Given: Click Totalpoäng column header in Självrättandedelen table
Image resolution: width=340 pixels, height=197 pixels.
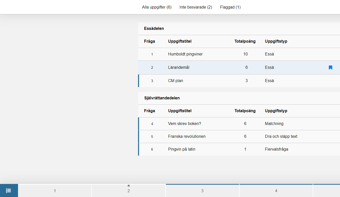Looking at the screenshot, I should pos(245,111).
